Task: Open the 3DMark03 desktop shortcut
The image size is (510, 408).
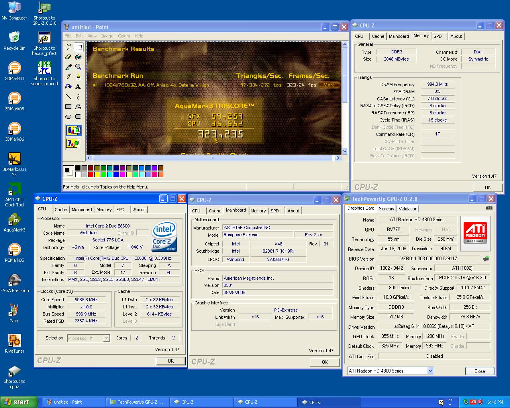Action: (14, 71)
